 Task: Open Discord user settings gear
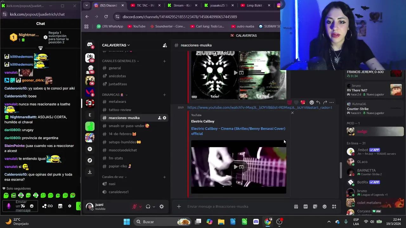[161, 206]
